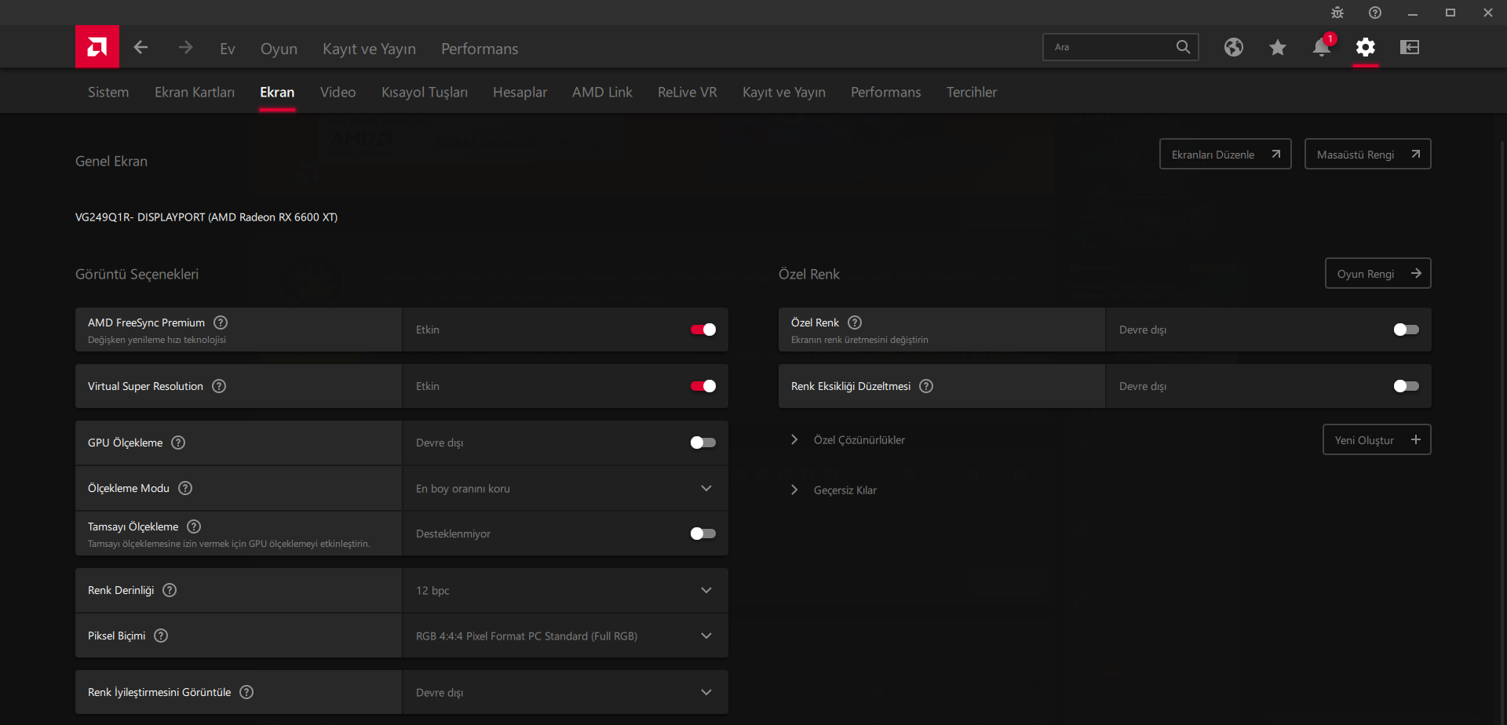
Task: Open Oyun in top navigation
Action: click(x=279, y=49)
